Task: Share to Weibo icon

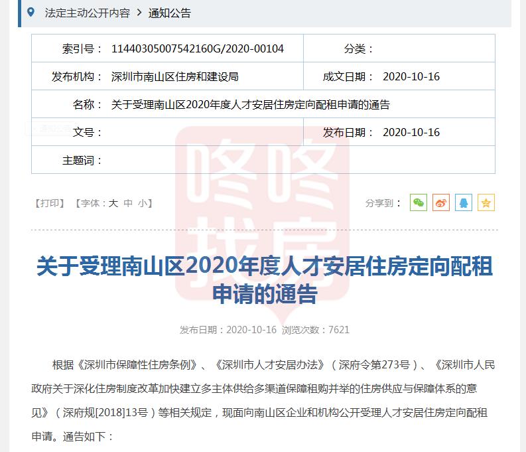Action: pyautogui.click(x=441, y=202)
